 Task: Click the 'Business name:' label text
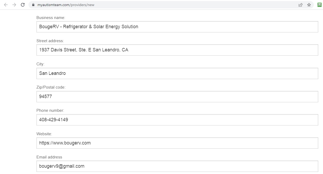(x=51, y=18)
